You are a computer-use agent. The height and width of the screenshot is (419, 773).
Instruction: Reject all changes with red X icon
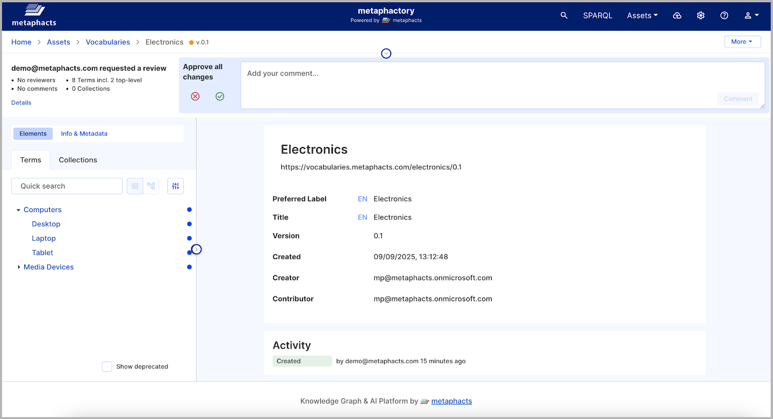(x=195, y=96)
